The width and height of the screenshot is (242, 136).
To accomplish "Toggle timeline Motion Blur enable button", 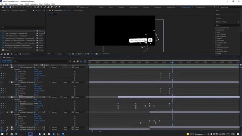I will pyautogui.click(x=81, y=62).
